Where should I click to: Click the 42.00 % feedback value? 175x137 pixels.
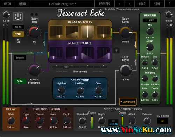[x=34, y=80]
